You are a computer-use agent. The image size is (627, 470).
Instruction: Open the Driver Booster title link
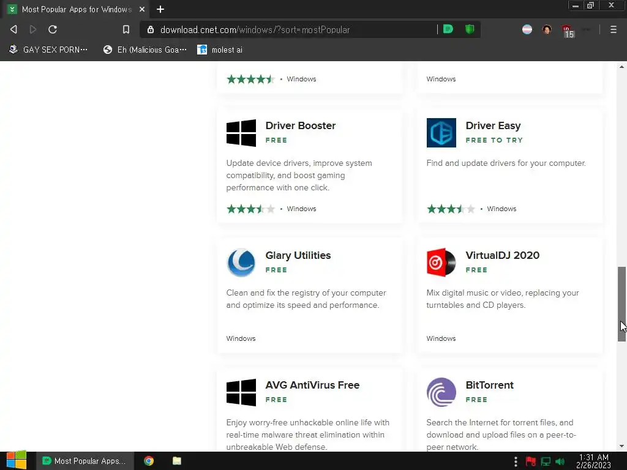(x=300, y=125)
